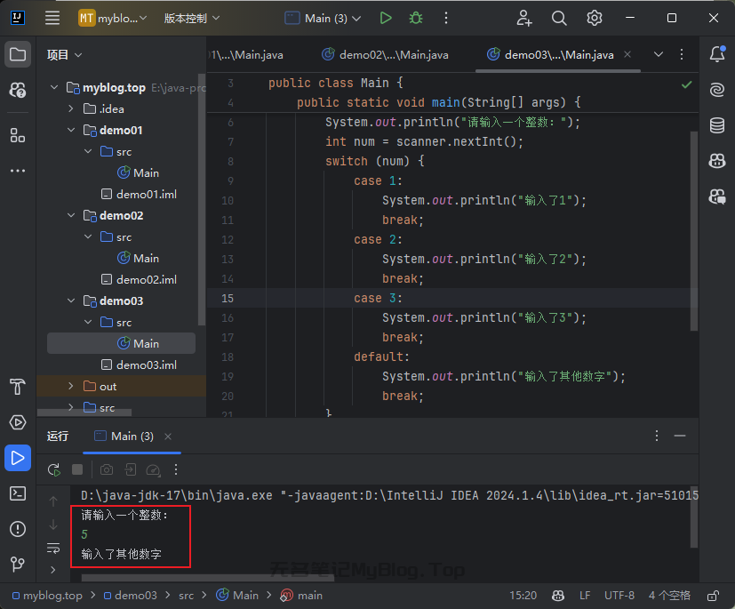The image size is (735, 609).
Task: Click the project tree horizontal scrollbar
Action: (x=84, y=413)
